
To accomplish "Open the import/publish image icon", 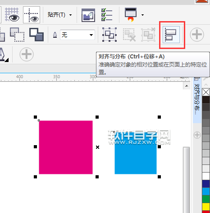I will [x=88, y=15].
